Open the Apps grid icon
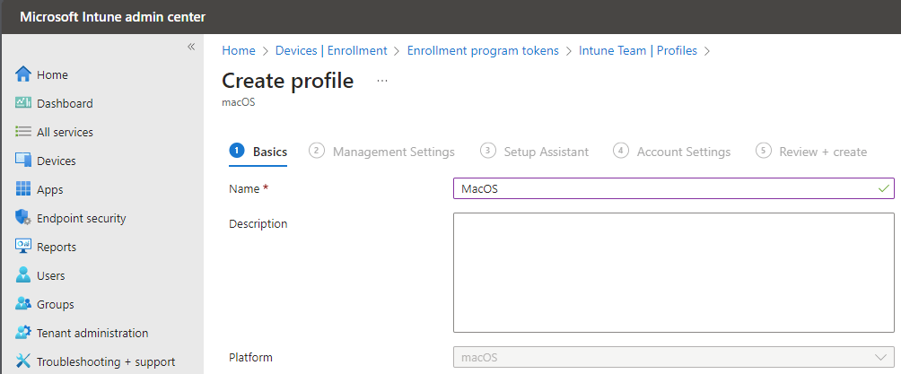Viewport: 901px width, 374px height. (23, 189)
